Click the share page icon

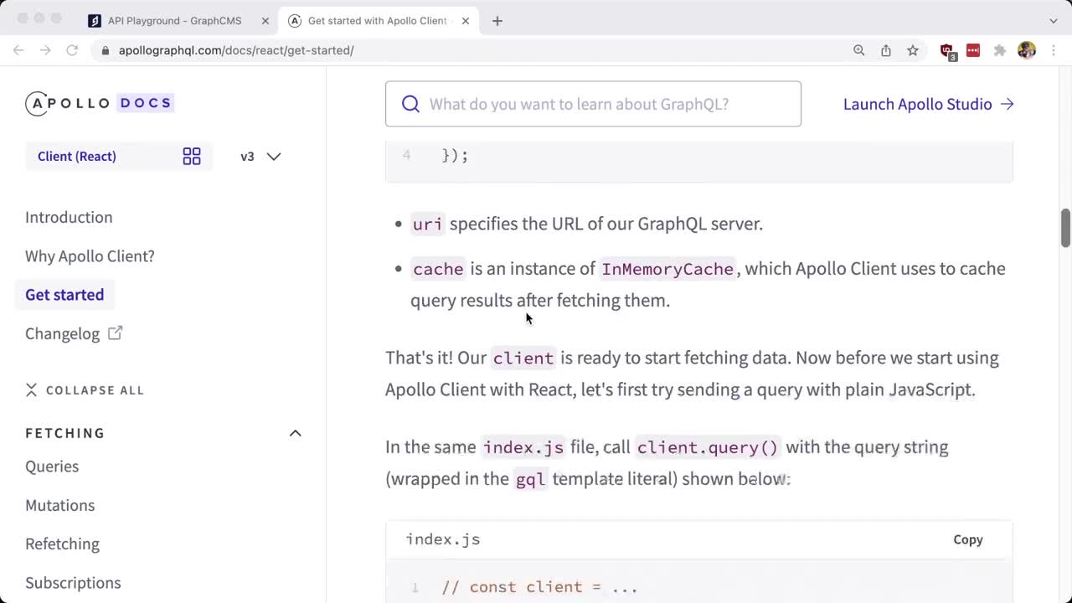pyautogui.click(x=886, y=50)
